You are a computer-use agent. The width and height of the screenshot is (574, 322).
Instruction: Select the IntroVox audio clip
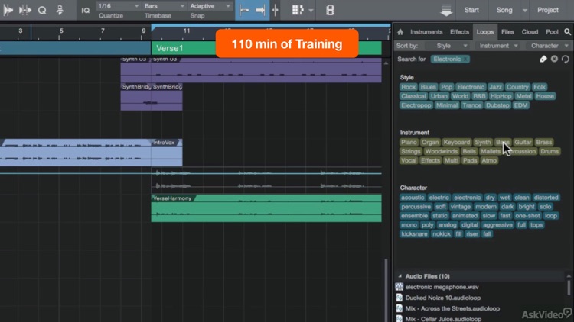click(167, 153)
